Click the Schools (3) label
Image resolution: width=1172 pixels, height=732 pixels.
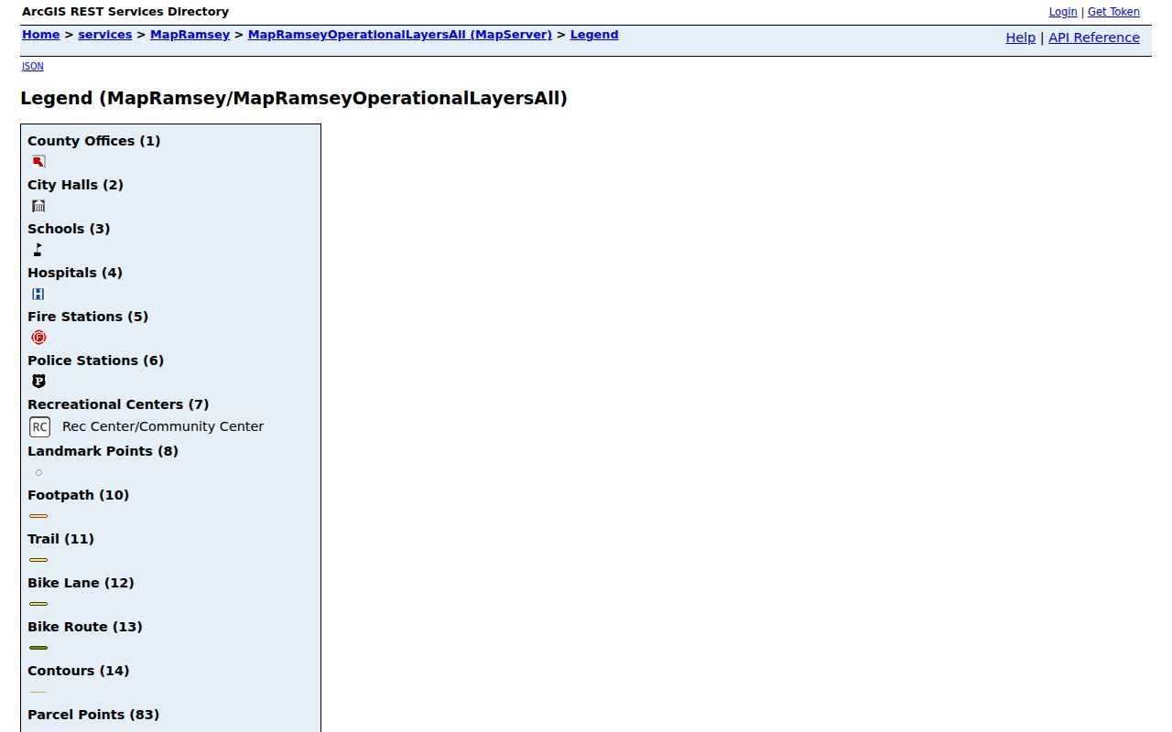69,229
